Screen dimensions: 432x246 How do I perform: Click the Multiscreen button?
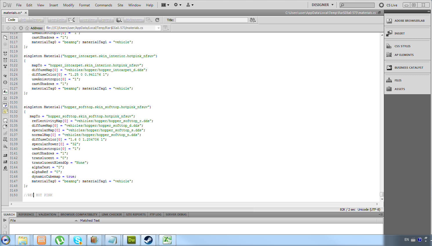[134, 20]
